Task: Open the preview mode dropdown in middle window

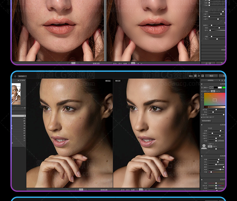Action: 104,190
